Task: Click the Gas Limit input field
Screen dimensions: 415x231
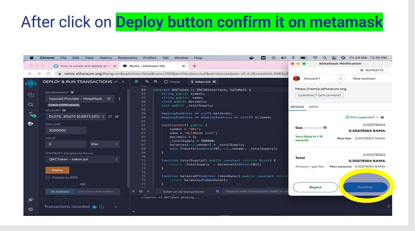Action: tap(66, 130)
